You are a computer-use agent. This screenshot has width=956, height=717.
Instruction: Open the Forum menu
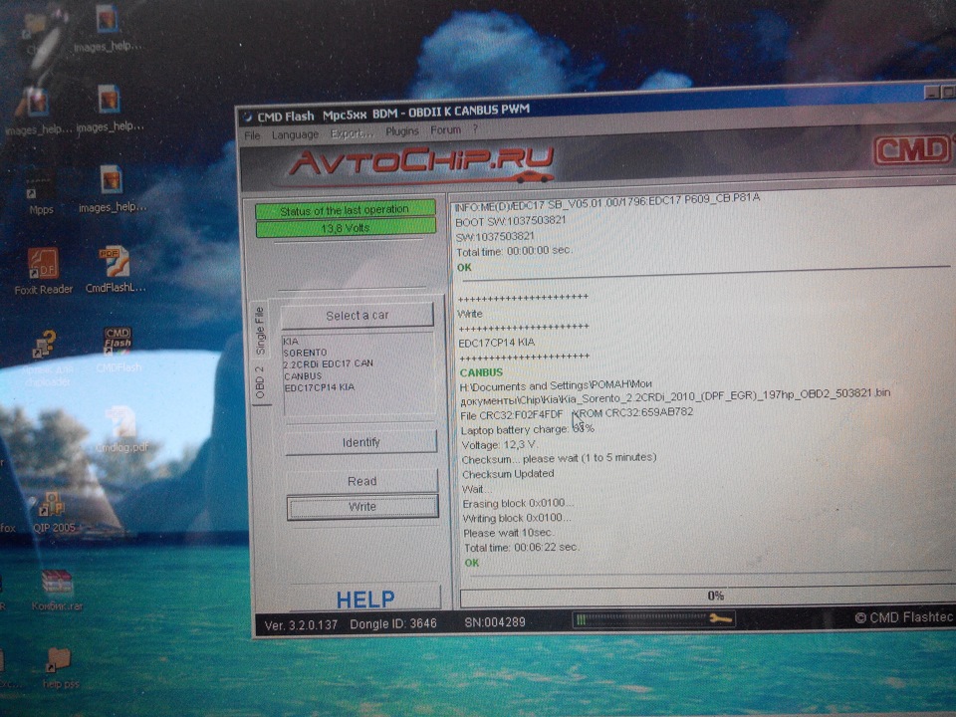[x=446, y=129]
